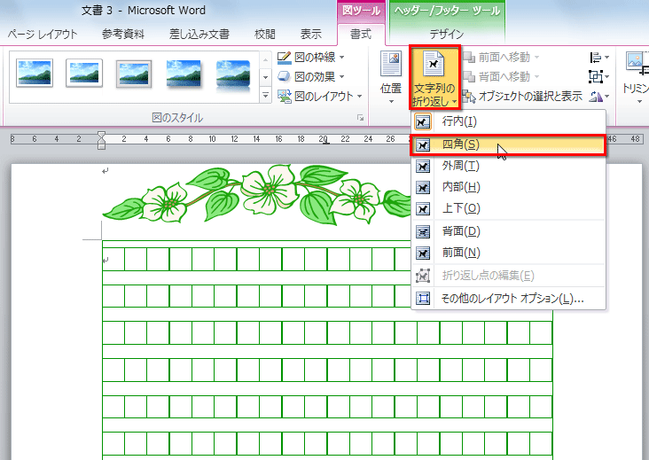Click the 図の効果 icon
Image resolution: width=649 pixels, height=460 pixels.
pyautogui.click(x=284, y=76)
